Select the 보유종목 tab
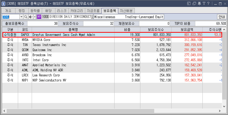 pos(110,11)
